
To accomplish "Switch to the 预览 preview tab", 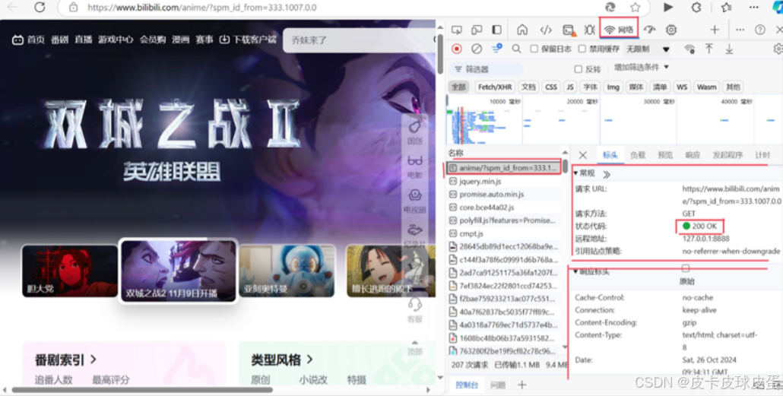I will pos(665,155).
